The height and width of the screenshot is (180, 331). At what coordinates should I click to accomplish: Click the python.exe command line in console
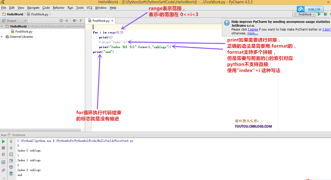click(75, 141)
